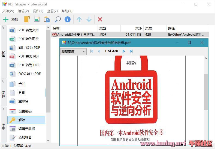215x149 pixels.
Task: Click the 1 of 428 page indicator
Action: (111, 51)
